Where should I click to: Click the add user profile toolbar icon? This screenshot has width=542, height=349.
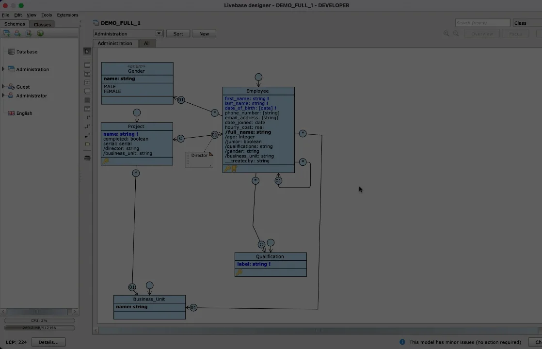point(17,33)
